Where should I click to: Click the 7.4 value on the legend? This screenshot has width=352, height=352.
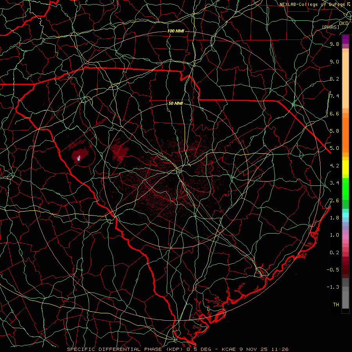pos(334,96)
